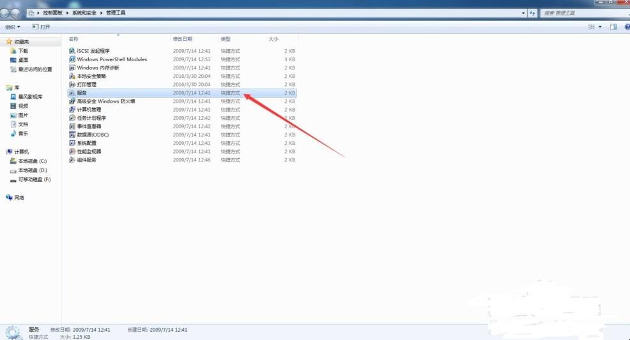Open 图片 library in sidebar
Viewport: 630px width, 340px height.
19,115
